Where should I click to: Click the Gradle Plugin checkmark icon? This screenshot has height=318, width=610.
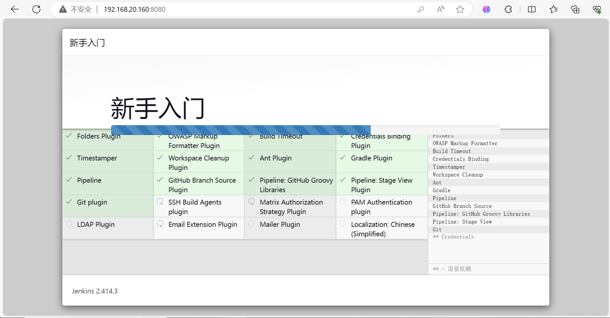(343, 158)
